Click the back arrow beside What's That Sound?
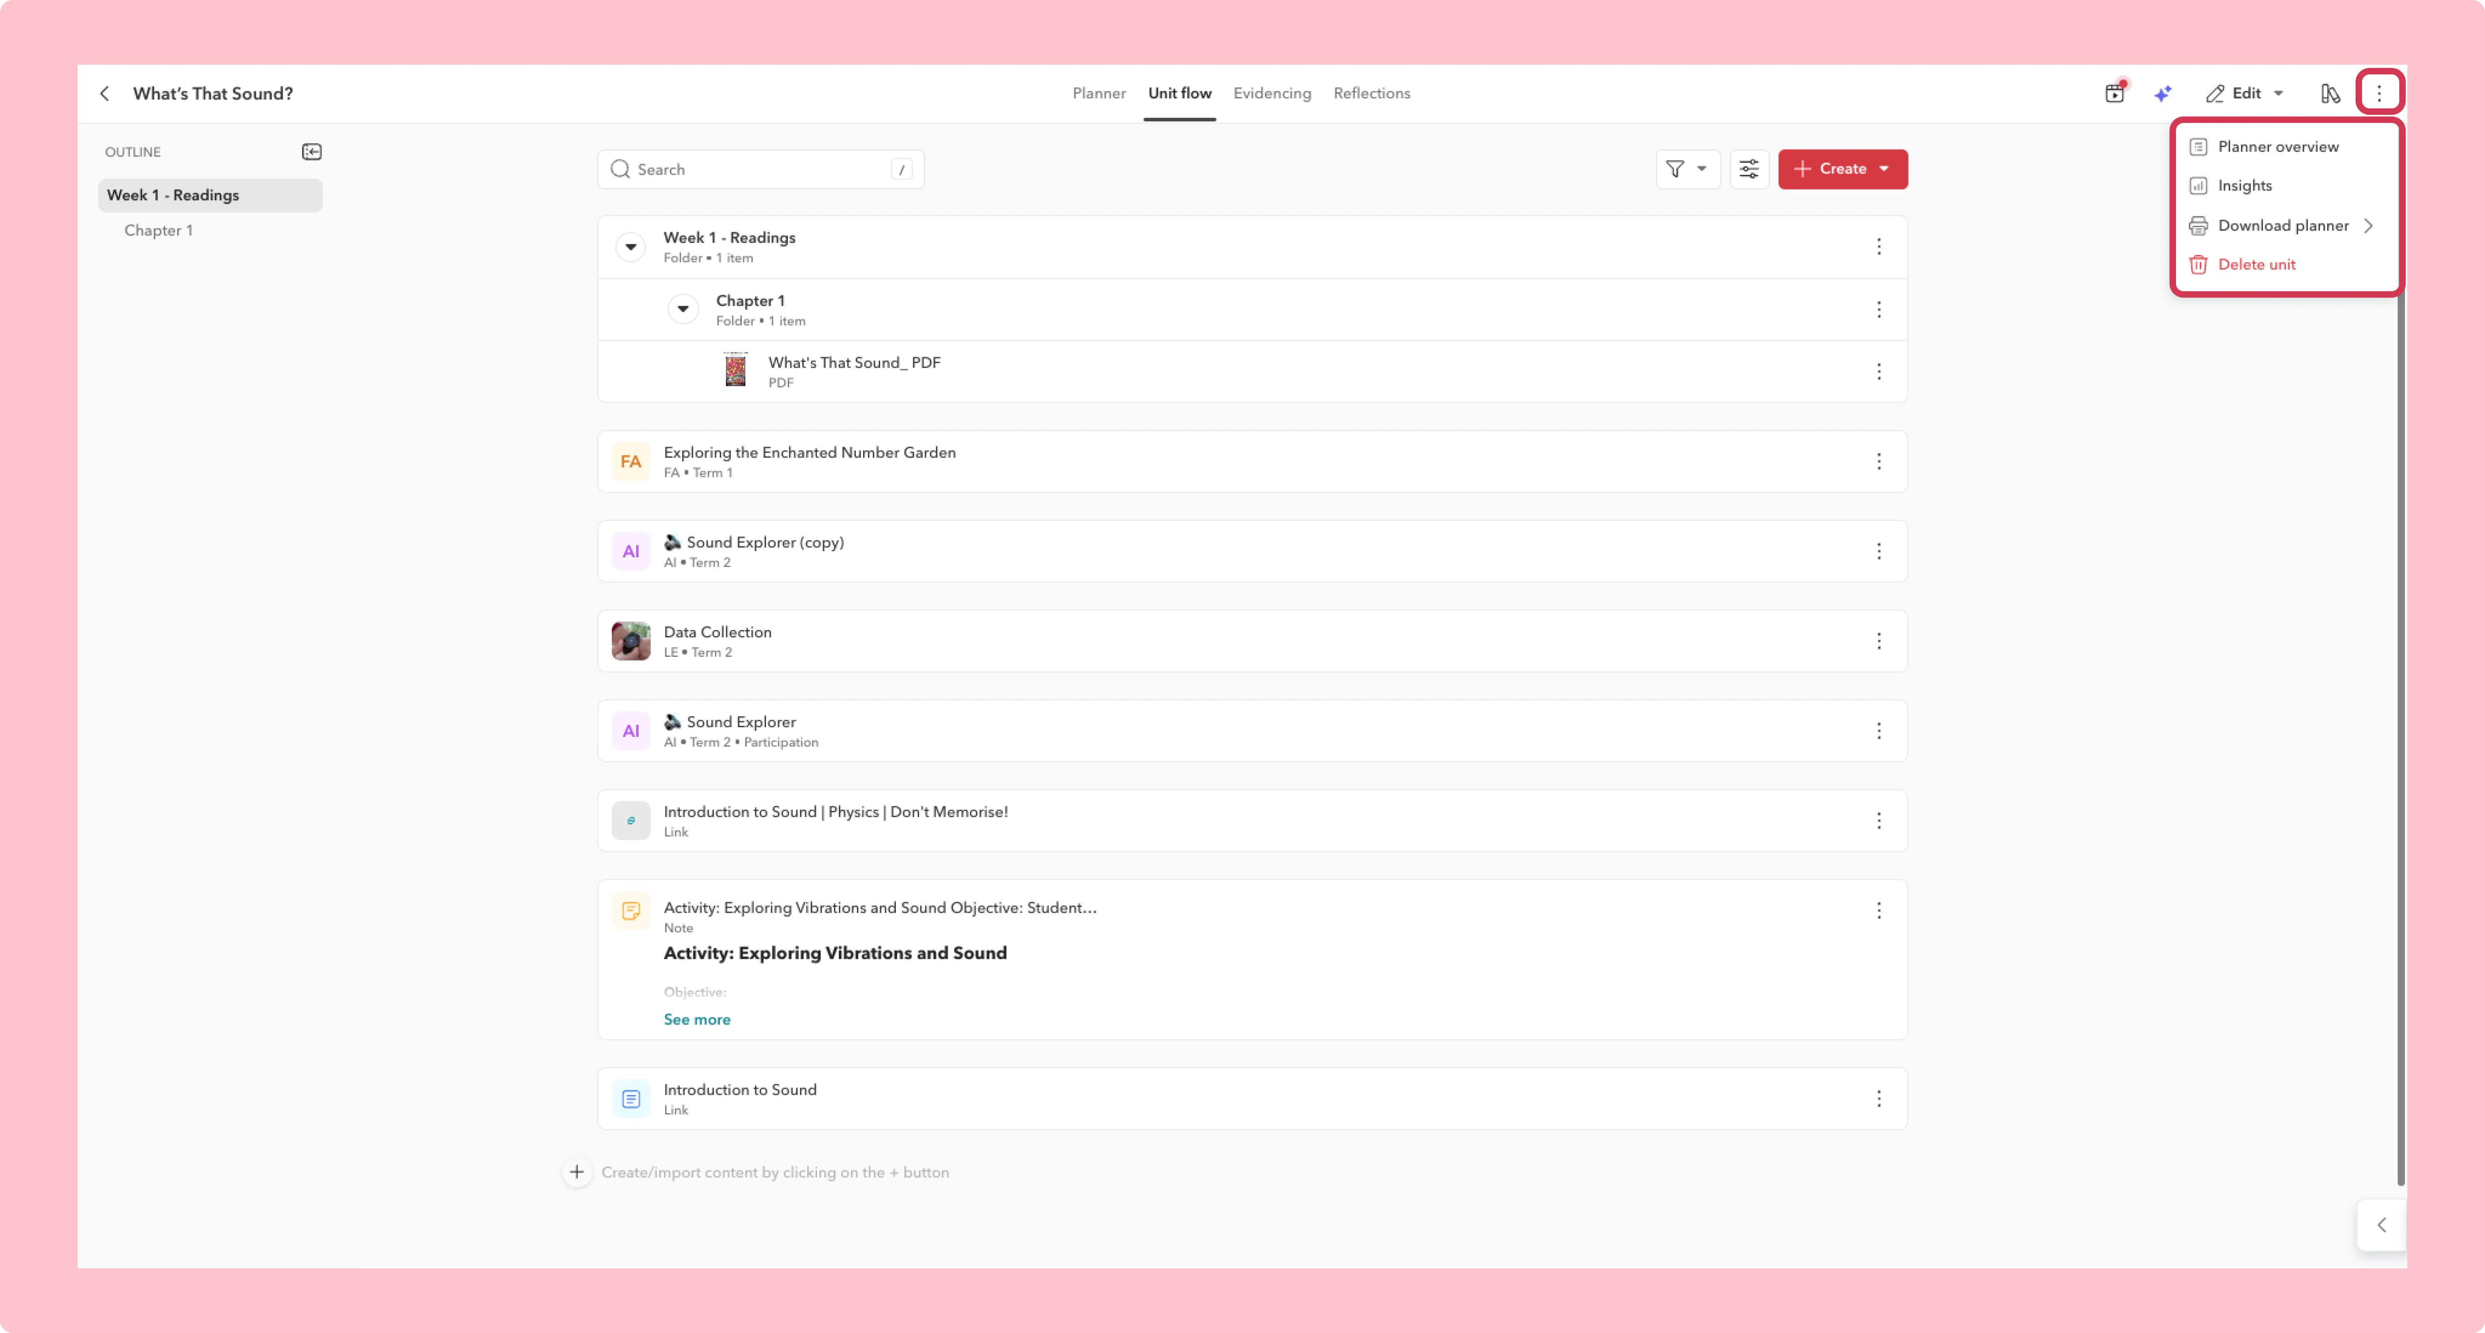Viewport: 2485px width, 1333px height. point(105,93)
